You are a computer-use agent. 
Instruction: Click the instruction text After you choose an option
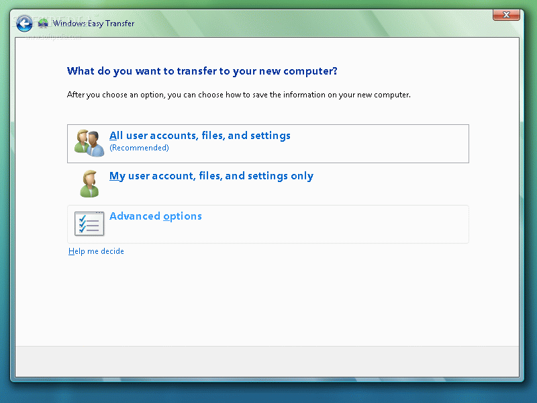click(x=239, y=95)
